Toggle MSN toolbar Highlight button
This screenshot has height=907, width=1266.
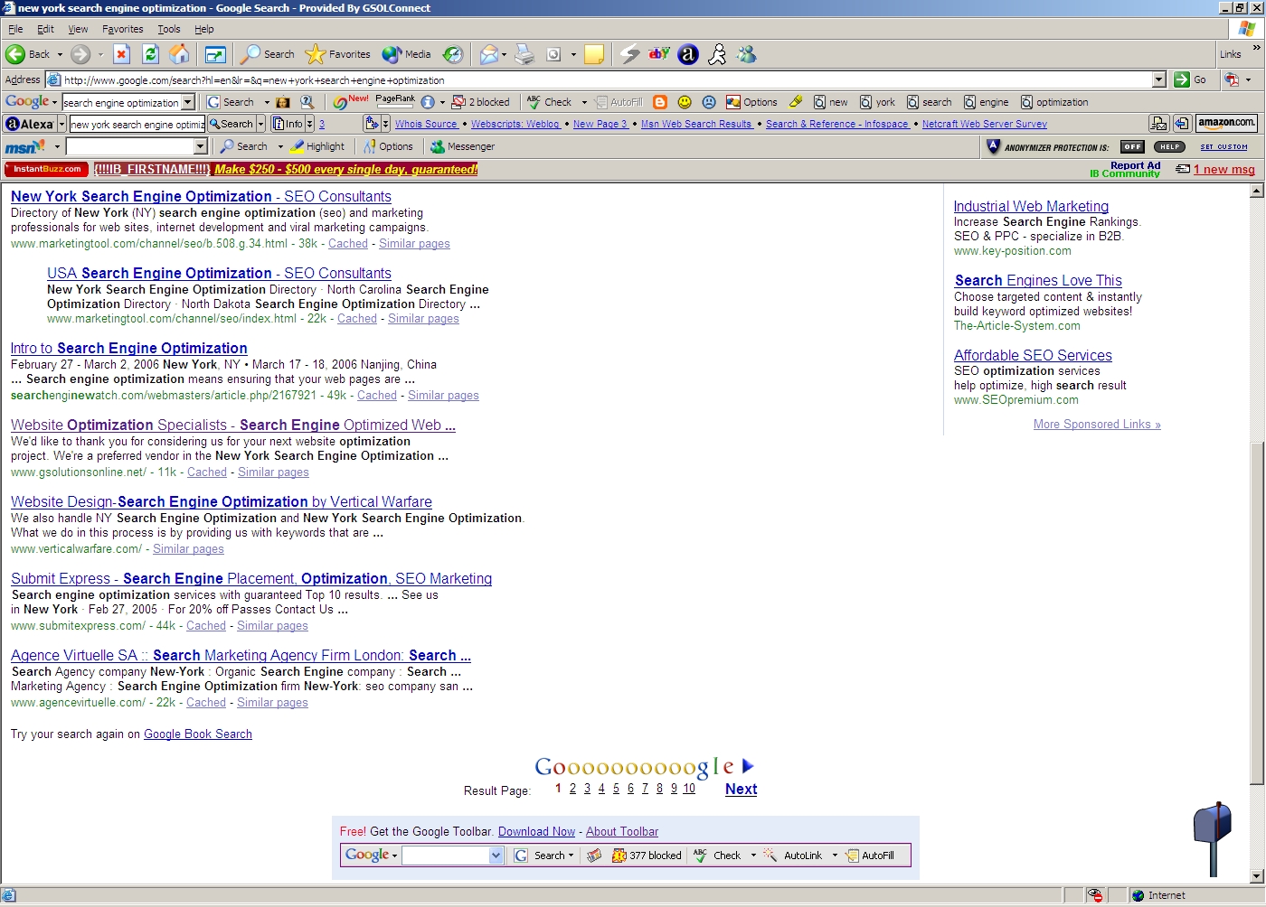(x=317, y=146)
